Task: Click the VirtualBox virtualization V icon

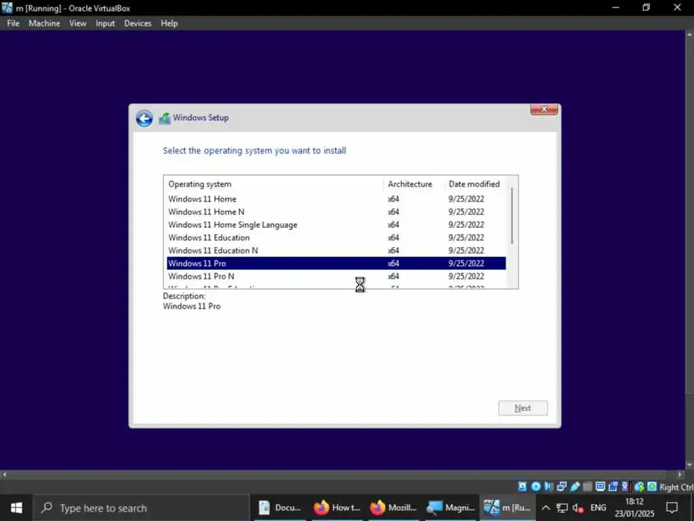Action: coord(626,486)
